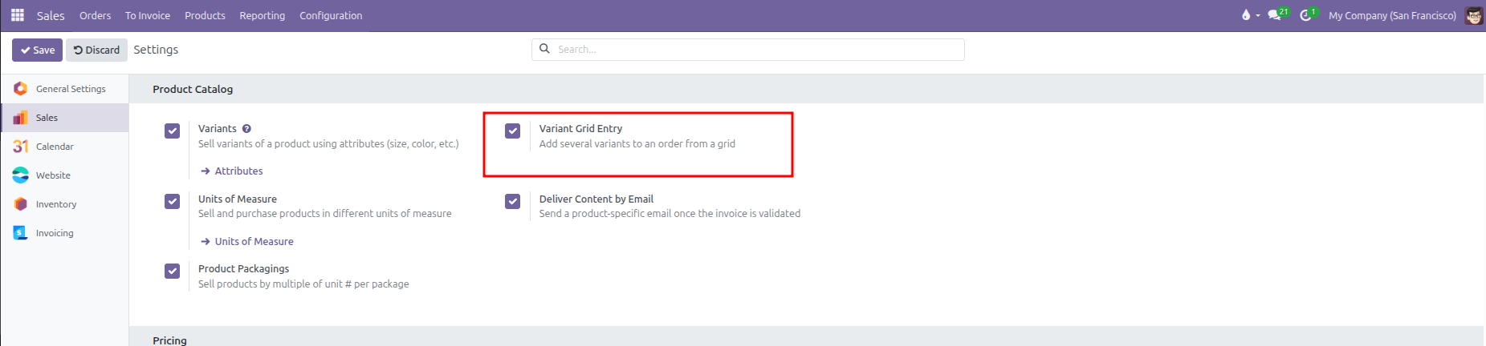Screen dimensions: 1486x346
Task: Open the Products menu
Action: click(x=205, y=15)
